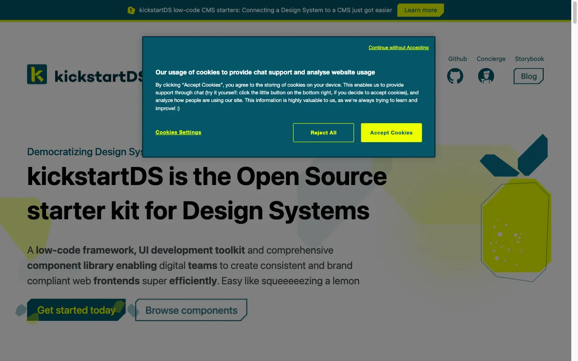The width and height of the screenshot is (578, 361).
Task: Click the 'kickstartDS is the Open Source' headline
Action: pyautogui.click(x=207, y=176)
